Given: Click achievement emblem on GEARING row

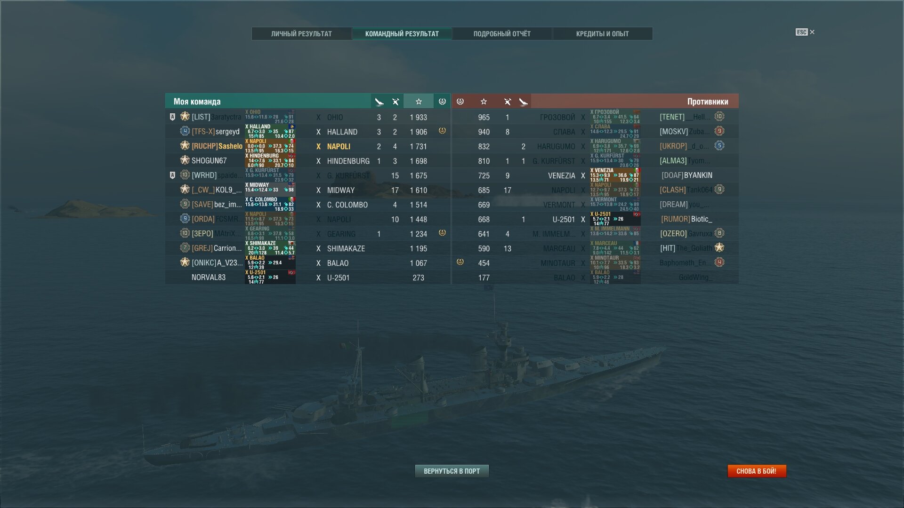Looking at the screenshot, I should tap(442, 233).
